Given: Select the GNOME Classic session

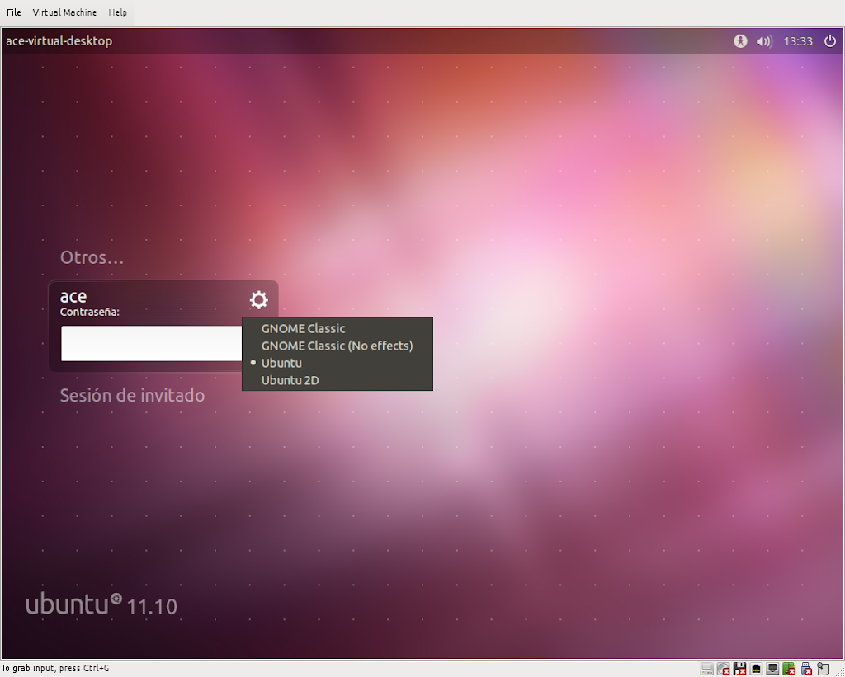Looking at the screenshot, I should (303, 328).
